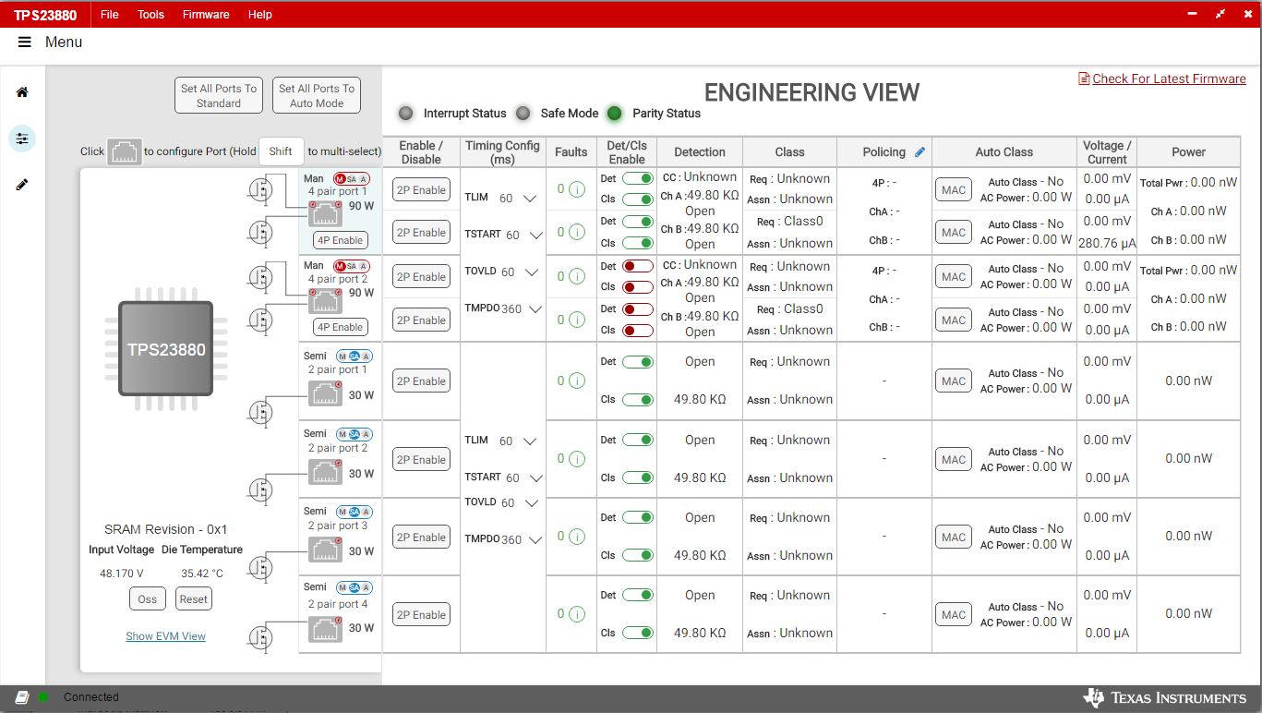Disable Cls switch for 2 pair port 1
The image size is (1262, 713).
point(638,400)
